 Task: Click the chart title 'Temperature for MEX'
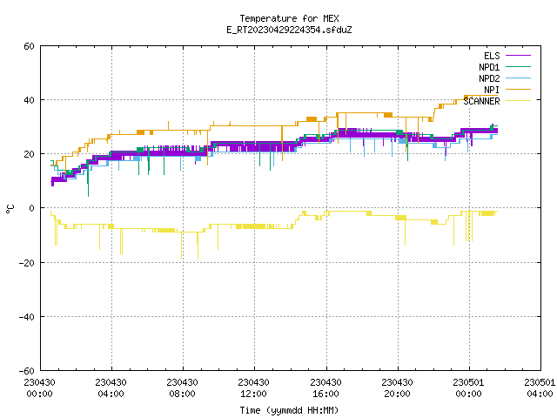(289, 18)
